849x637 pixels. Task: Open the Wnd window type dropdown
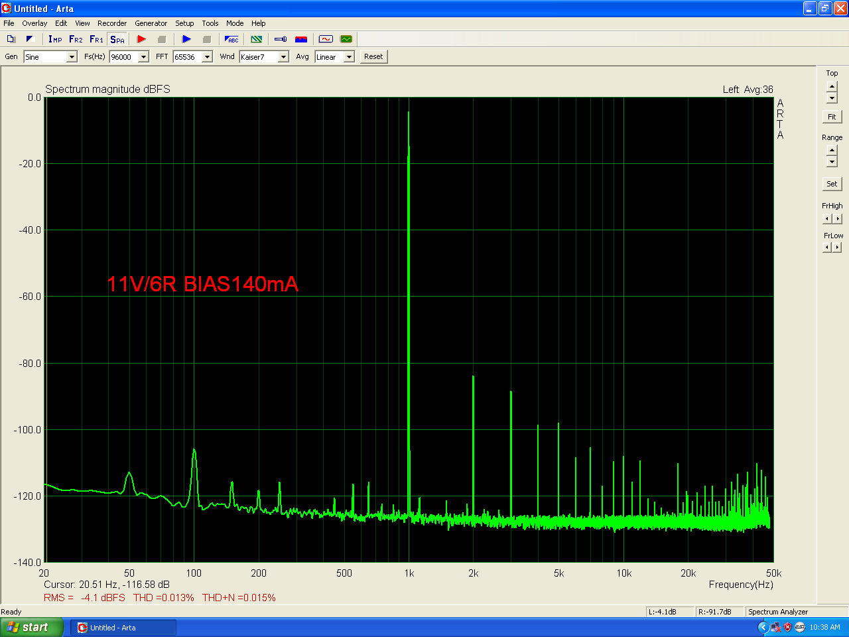click(283, 57)
